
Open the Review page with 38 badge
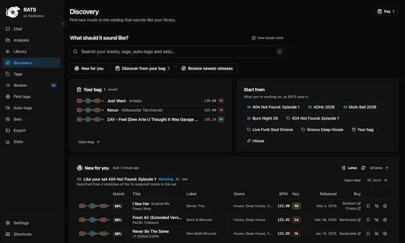coord(31,85)
